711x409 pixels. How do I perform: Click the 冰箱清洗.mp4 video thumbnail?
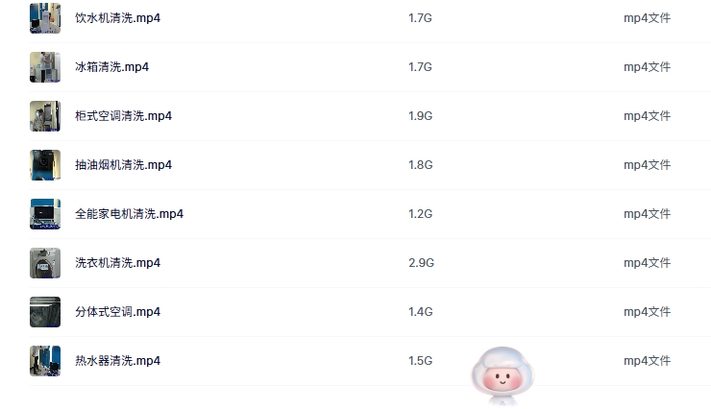[x=45, y=67]
